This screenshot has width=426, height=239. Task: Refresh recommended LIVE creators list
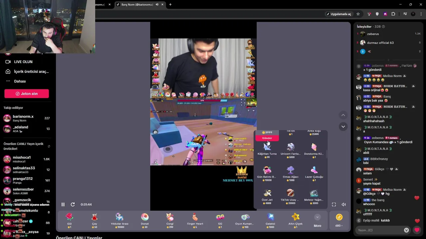49,146
